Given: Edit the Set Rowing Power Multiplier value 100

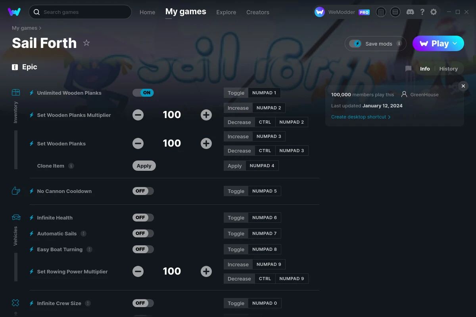Looking at the screenshot, I should (x=172, y=271).
